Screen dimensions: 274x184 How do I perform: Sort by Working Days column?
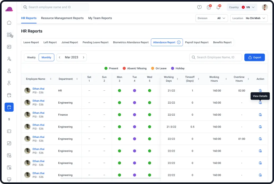(x=177, y=79)
